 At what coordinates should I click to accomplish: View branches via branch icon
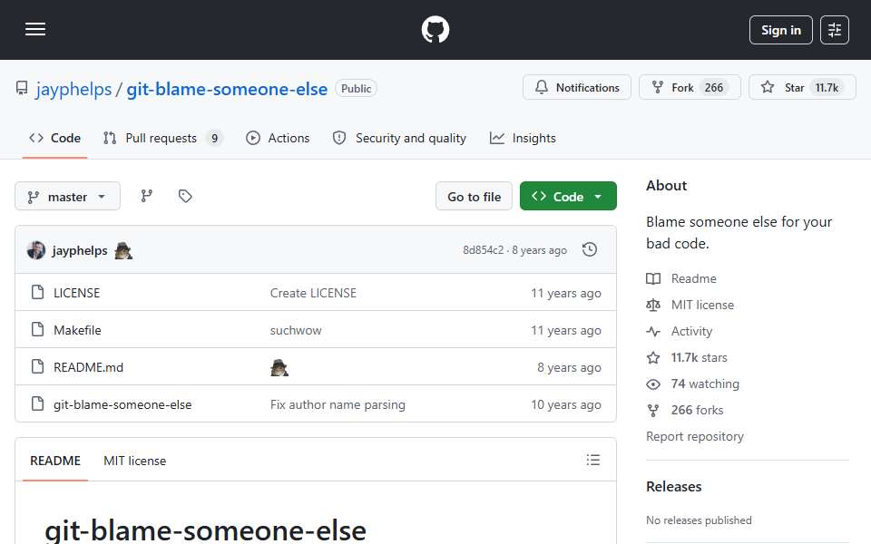(147, 196)
